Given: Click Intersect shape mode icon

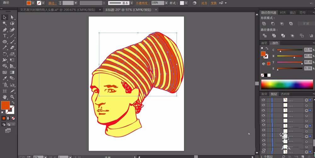Looking at the screenshot, I should [x=282, y=24].
